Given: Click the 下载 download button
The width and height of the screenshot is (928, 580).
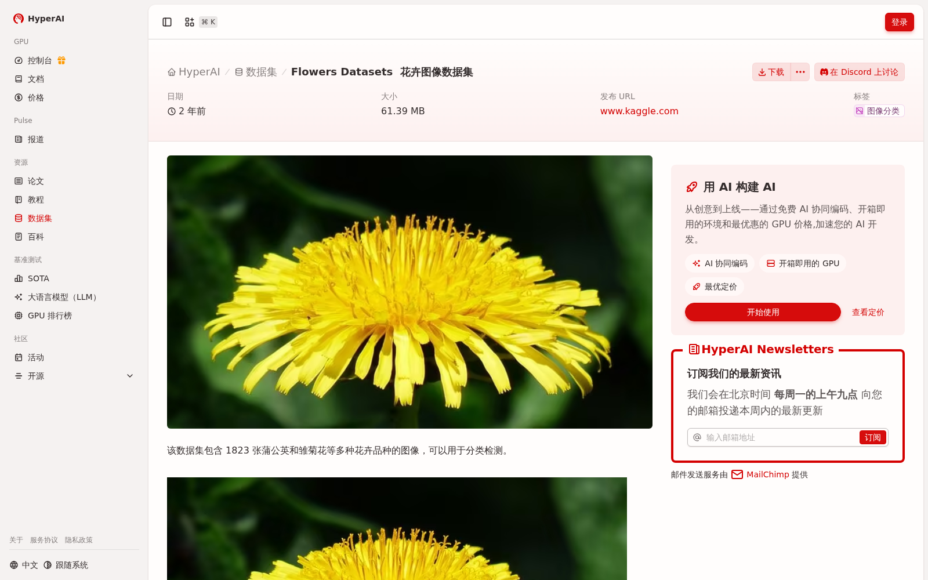Looking at the screenshot, I should [x=771, y=72].
